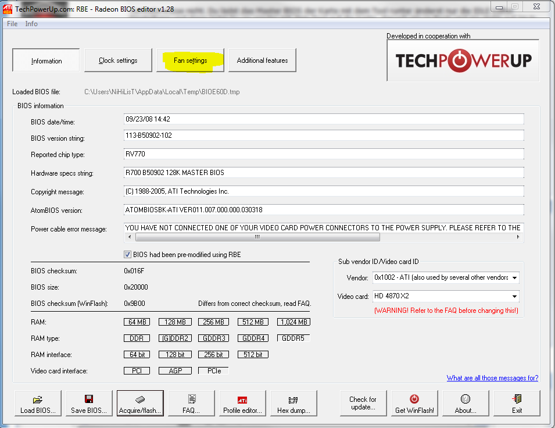Viewport: 555px width, 428px height.
Task: Click the right arrow of message scrollbar
Action: point(518,237)
